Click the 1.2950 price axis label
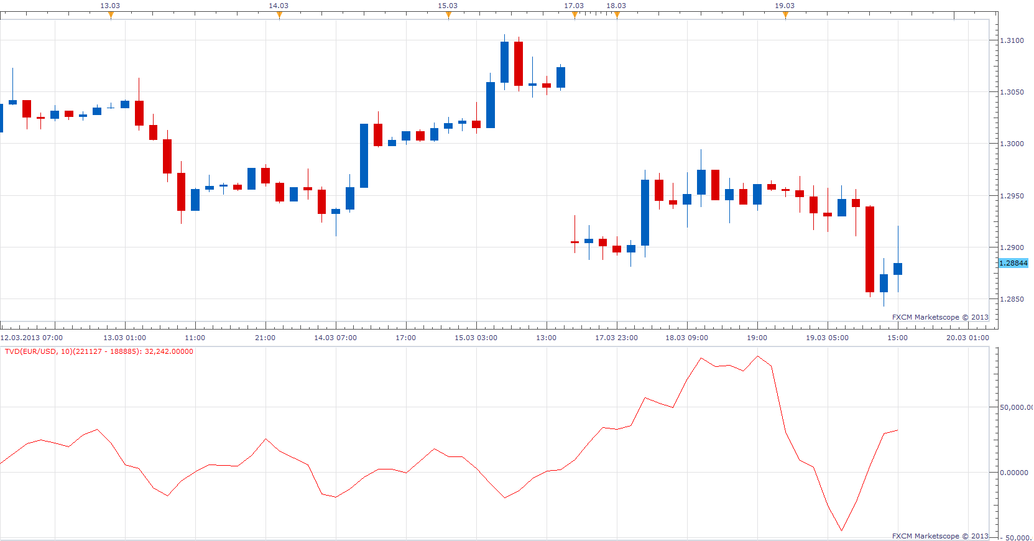 tap(1012, 196)
